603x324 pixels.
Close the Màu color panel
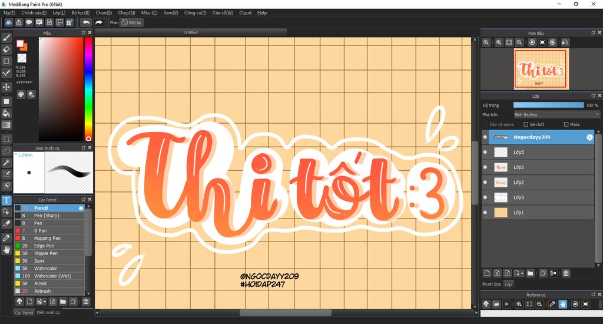90,33
